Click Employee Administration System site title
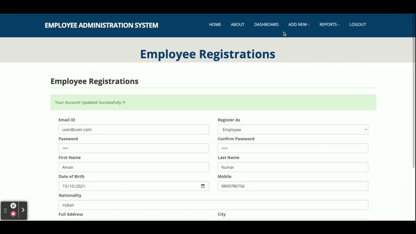This screenshot has width=416, height=234. 101,25
